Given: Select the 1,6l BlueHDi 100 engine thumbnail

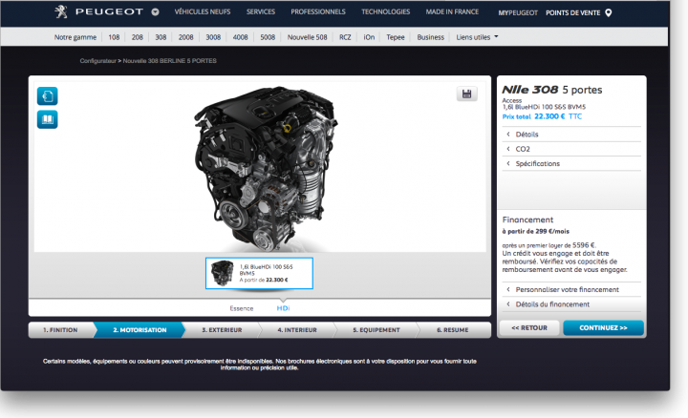Looking at the screenshot, I should click(259, 273).
